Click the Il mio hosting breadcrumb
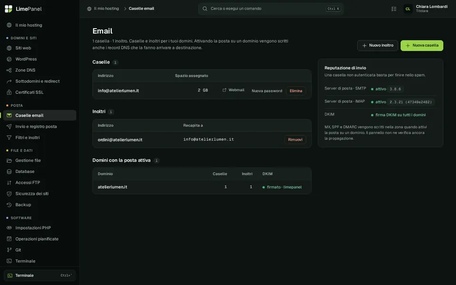456x285 pixels. pyautogui.click(x=103, y=9)
